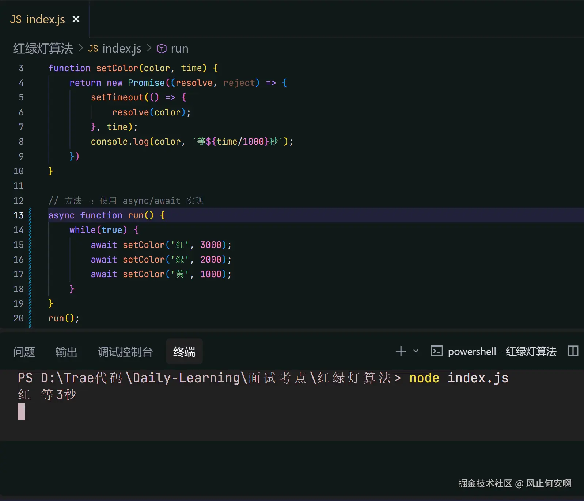The image size is (584, 501).
Task: Expand breadcrumb chevron after 红绿灯算法
Action: [x=81, y=48]
